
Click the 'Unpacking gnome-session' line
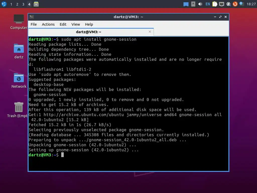[x=82, y=145]
